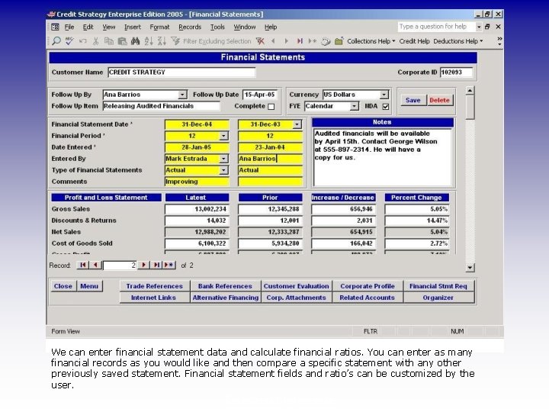This screenshot has width=549, height=412.
Task: Click the Customer Name field
Action: click(181, 72)
